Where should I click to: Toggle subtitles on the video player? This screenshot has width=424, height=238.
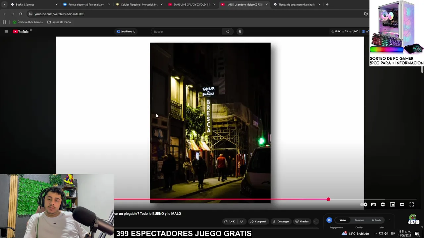coord(373,205)
